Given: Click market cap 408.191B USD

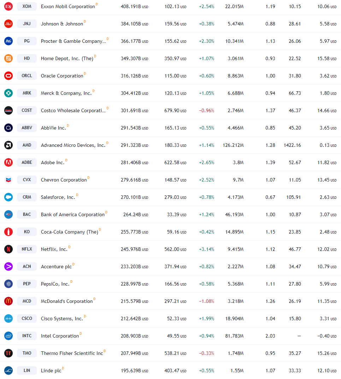Looking at the screenshot, I should click(x=134, y=6).
